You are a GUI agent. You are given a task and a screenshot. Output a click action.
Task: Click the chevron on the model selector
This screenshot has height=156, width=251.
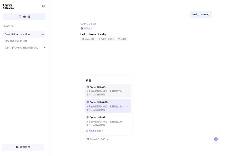[x=108, y=139]
